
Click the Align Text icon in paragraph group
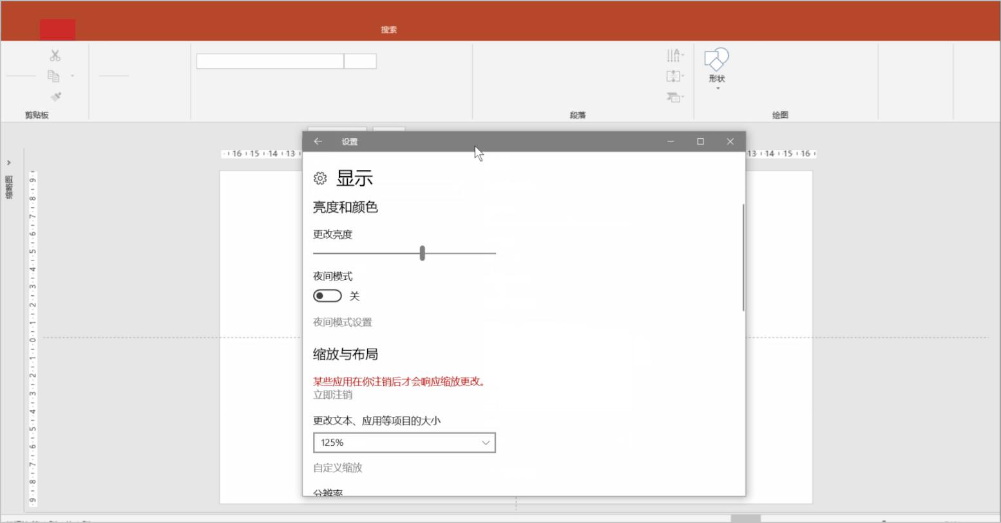point(674,76)
